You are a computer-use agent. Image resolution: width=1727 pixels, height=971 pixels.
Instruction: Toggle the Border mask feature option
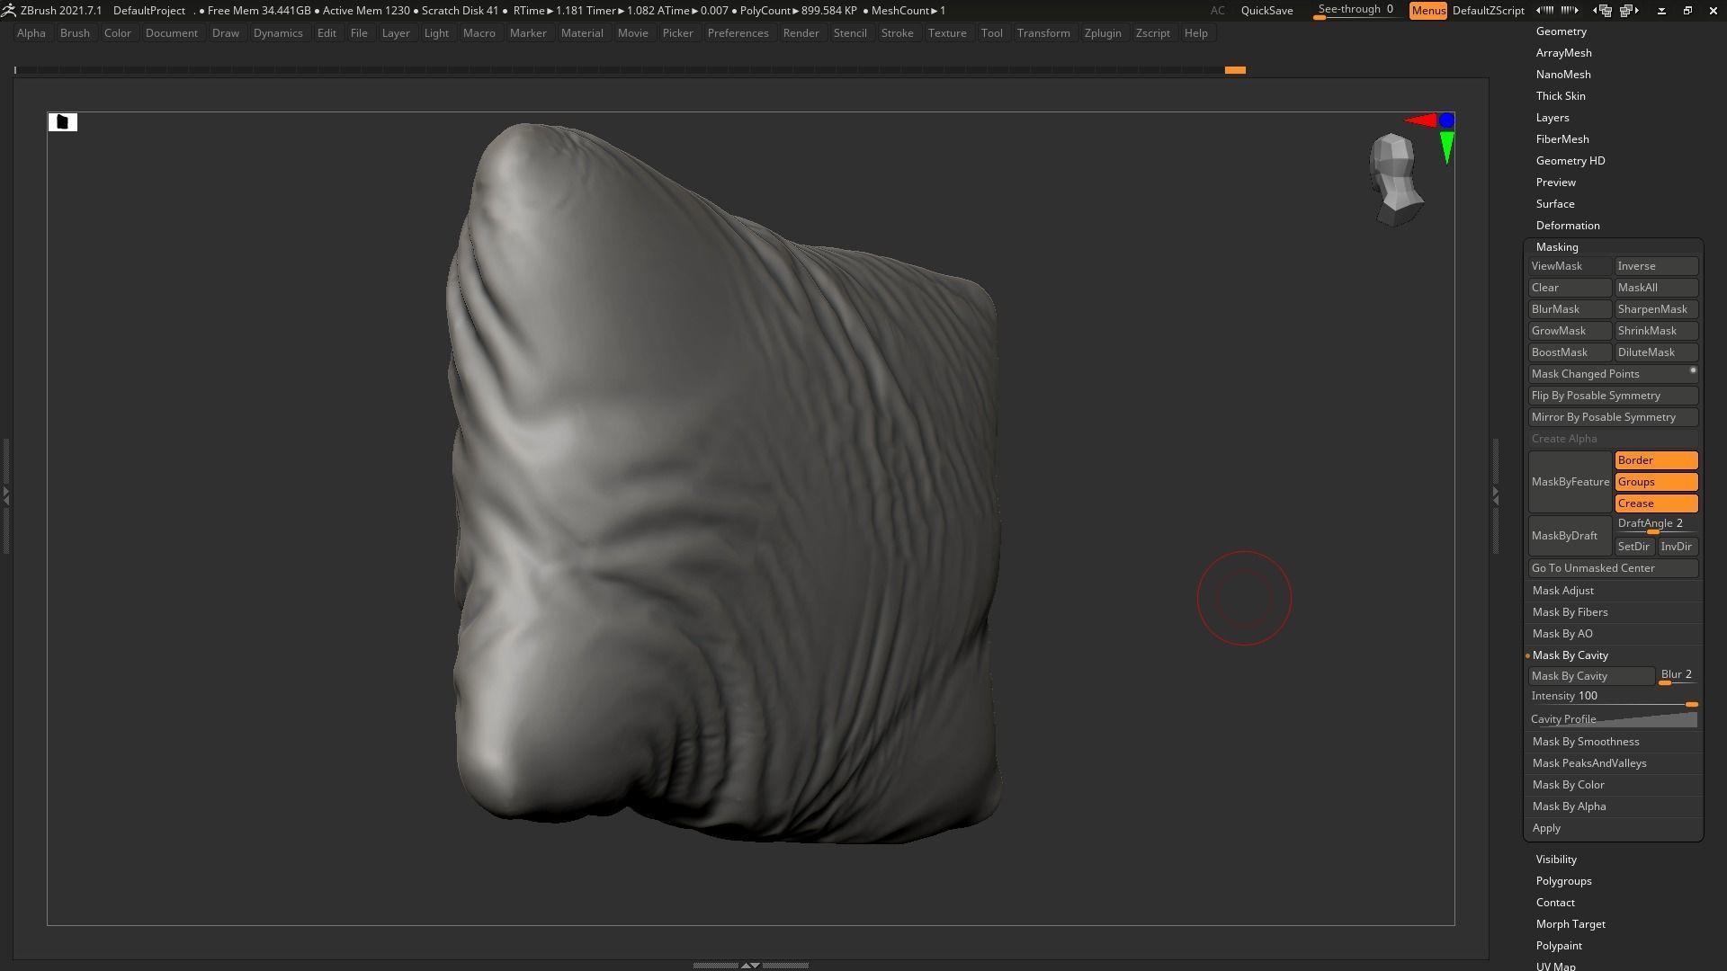point(1656,460)
